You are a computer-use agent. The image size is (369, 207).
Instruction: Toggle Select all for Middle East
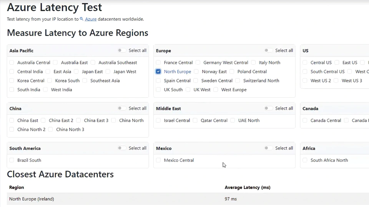tap(269, 108)
